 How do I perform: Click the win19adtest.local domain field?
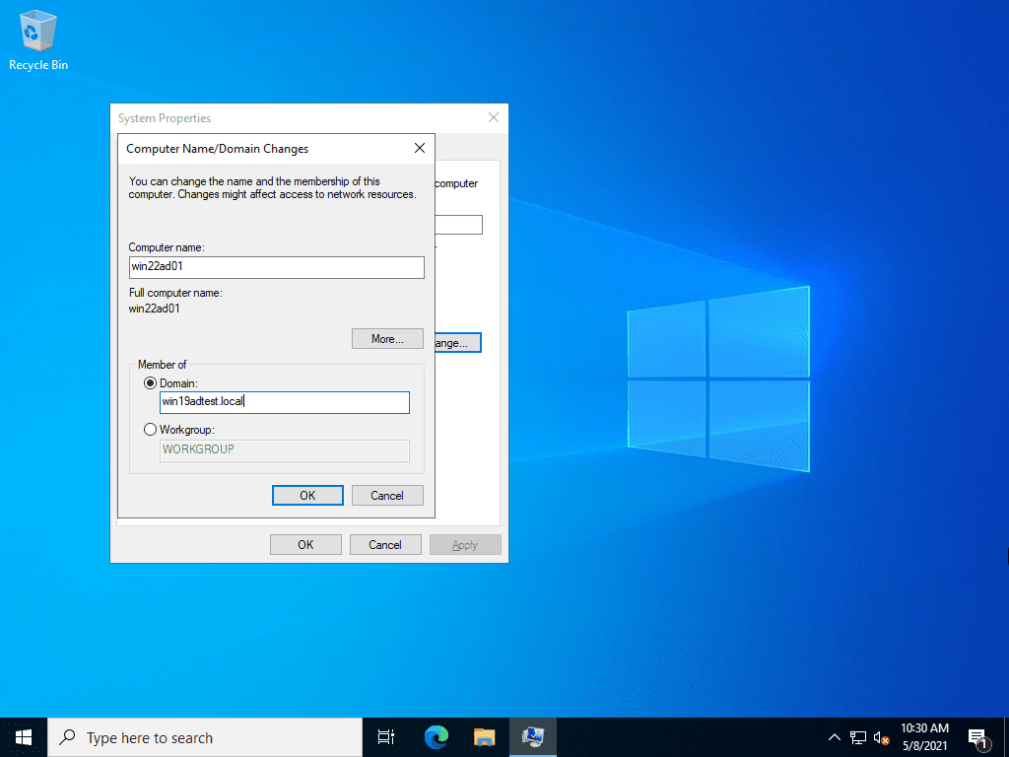pos(284,402)
